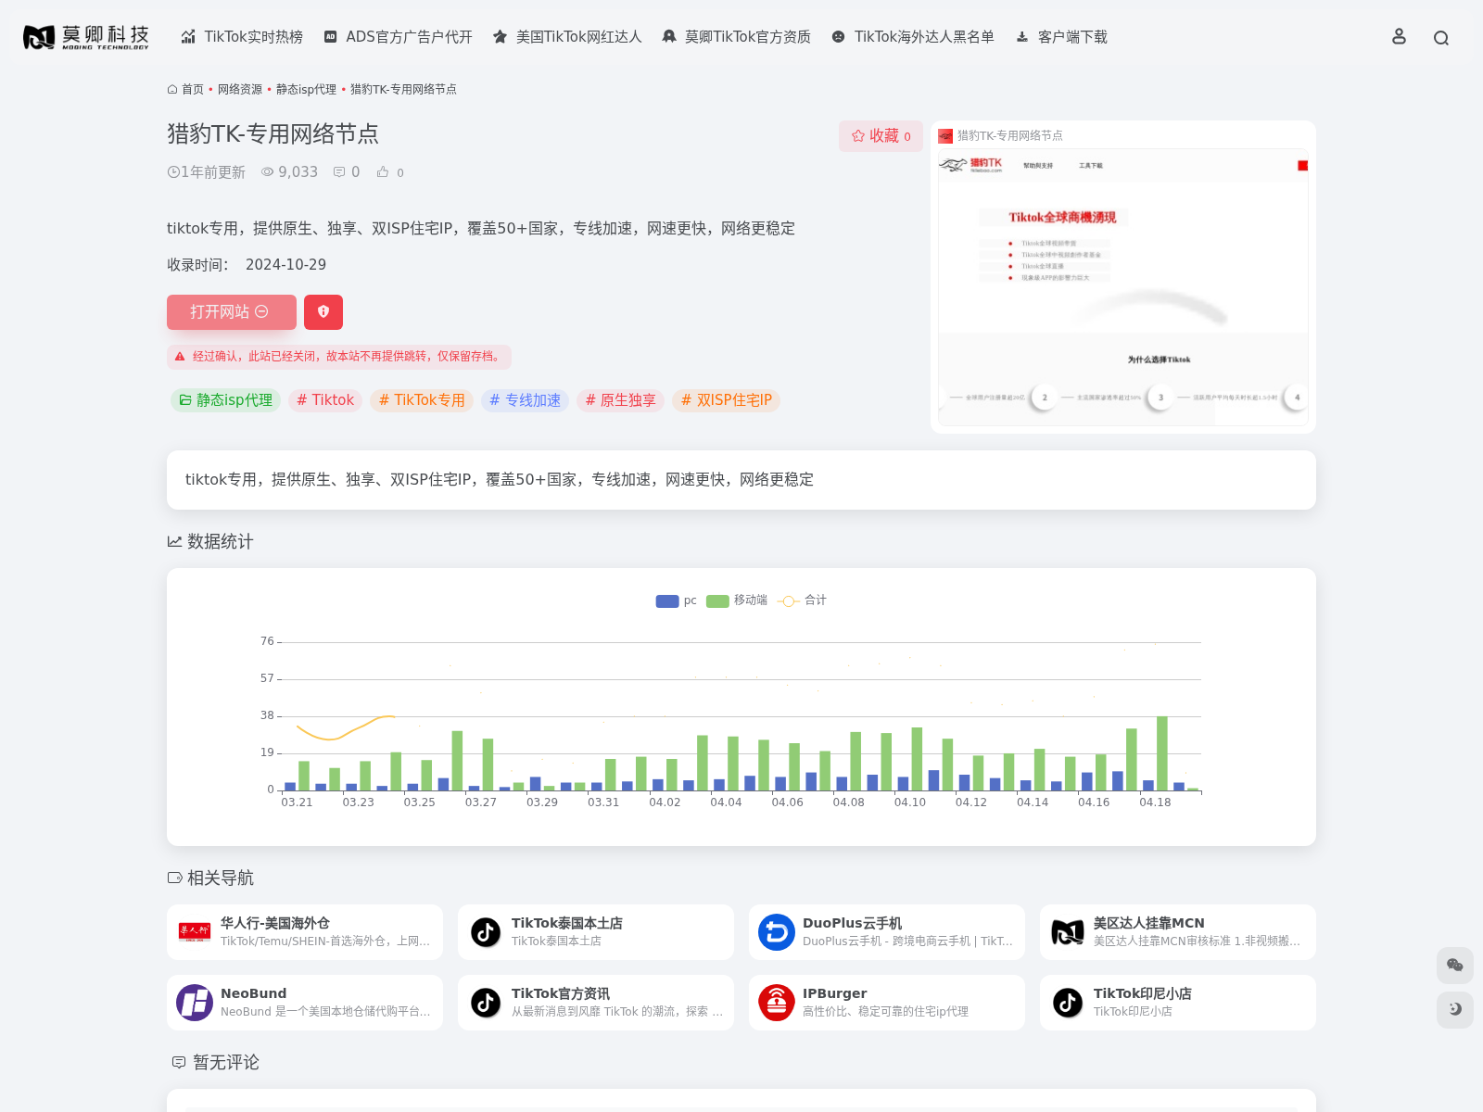Open the WeChat floating icon
The image size is (1483, 1112).
point(1454,966)
